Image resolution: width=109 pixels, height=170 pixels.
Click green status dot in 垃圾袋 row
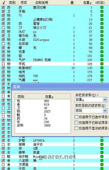102,44
